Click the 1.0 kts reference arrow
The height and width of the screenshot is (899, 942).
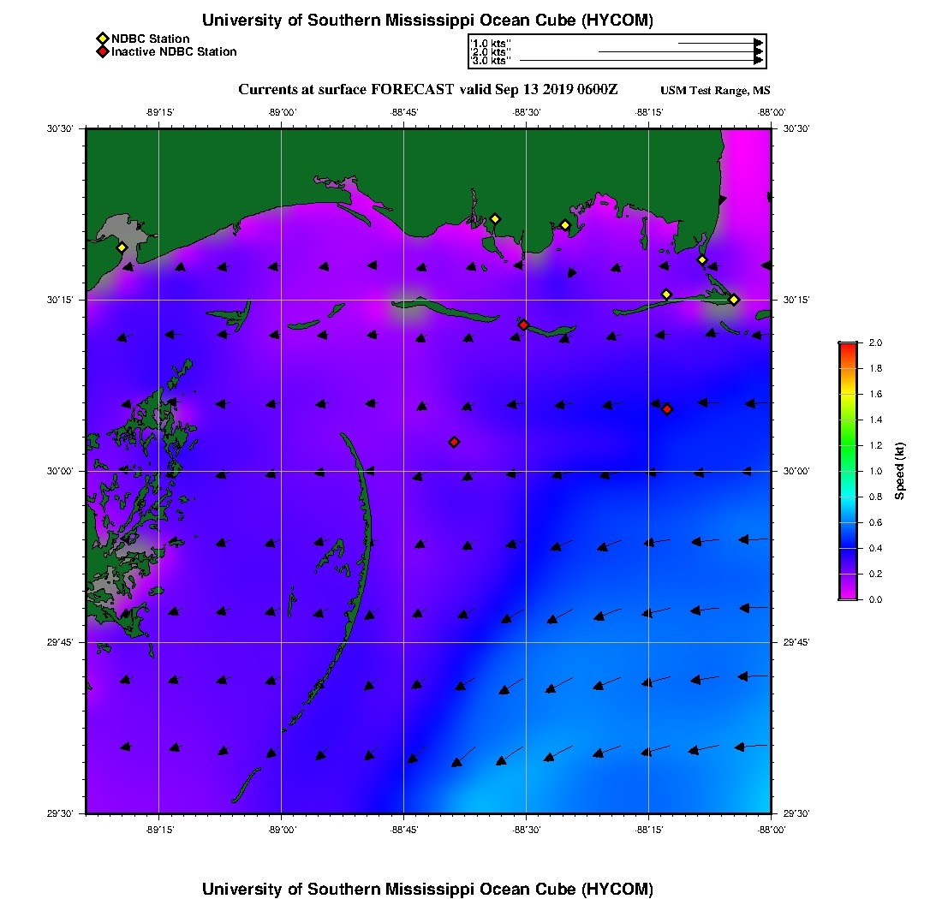pyautogui.click(x=720, y=44)
